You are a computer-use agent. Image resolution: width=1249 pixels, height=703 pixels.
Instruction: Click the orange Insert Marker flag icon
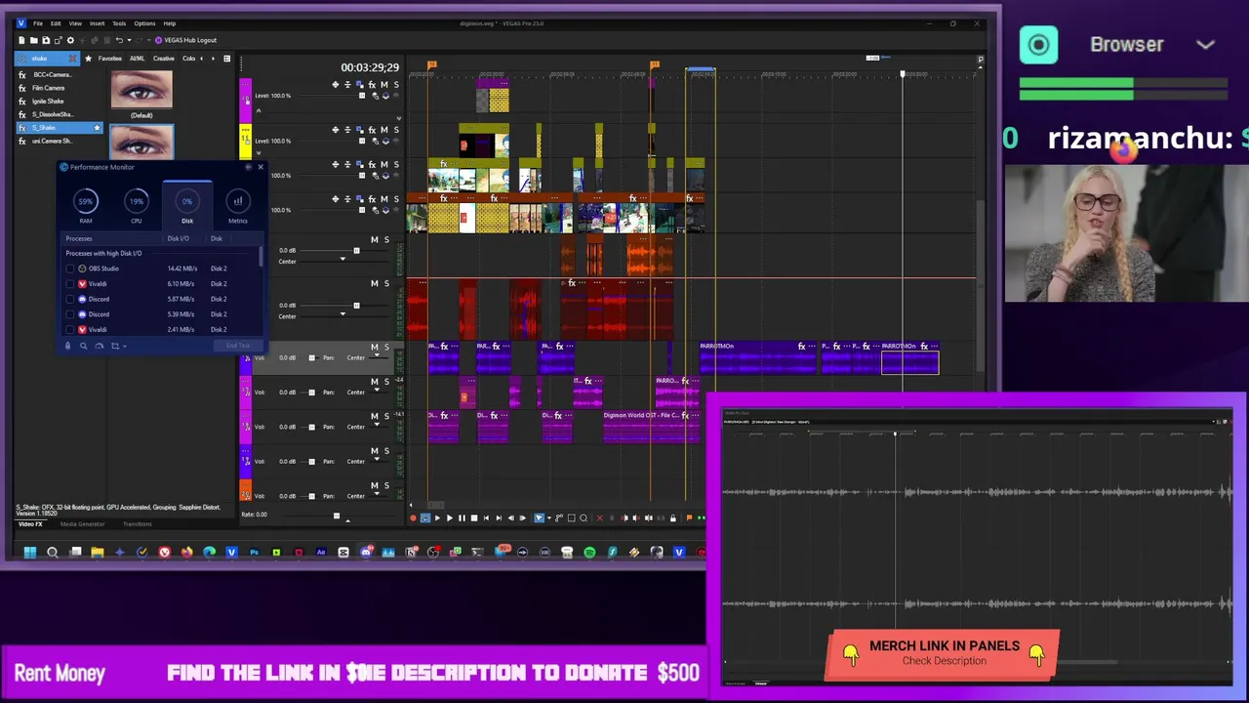[689, 518]
